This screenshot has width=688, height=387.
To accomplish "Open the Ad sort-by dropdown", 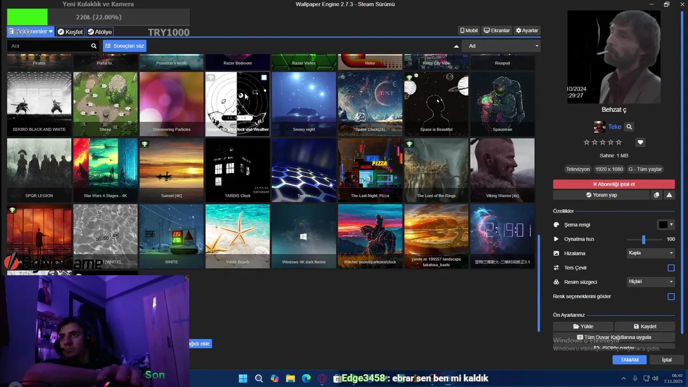I will 500,46.
